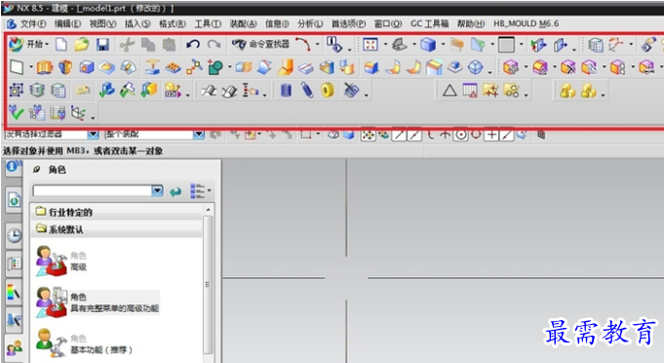Image resolution: width=664 pixels, height=363 pixels.
Task: Click the orange Extrude feature icon
Action: pyautogui.click(x=45, y=67)
